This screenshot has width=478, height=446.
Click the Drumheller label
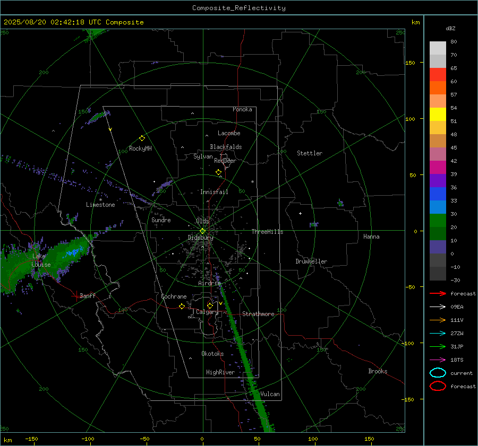[311, 261]
